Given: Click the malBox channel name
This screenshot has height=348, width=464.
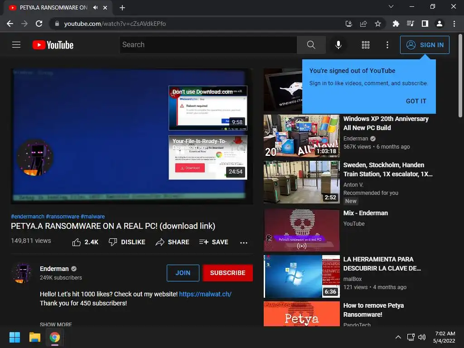Looking at the screenshot, I should [353, 279].
